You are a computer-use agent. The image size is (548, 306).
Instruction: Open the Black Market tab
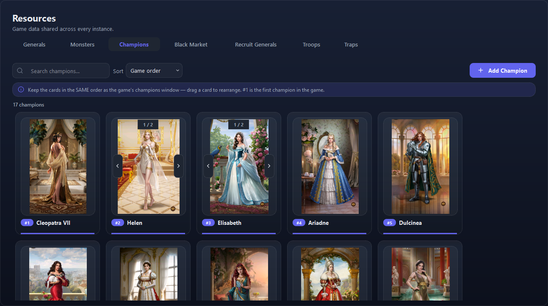[191, 44]
